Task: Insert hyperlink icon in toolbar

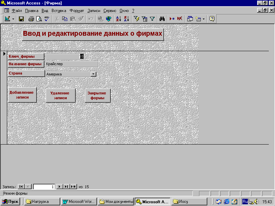Action: point(101,19)
